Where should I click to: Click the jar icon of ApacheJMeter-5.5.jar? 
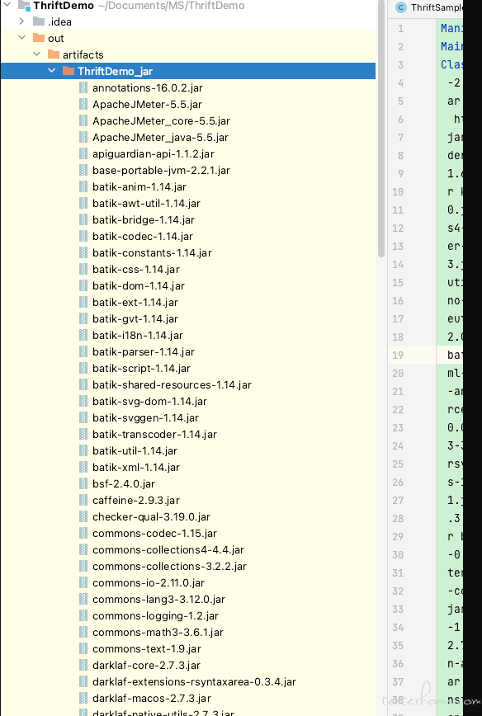click(83, 104)
